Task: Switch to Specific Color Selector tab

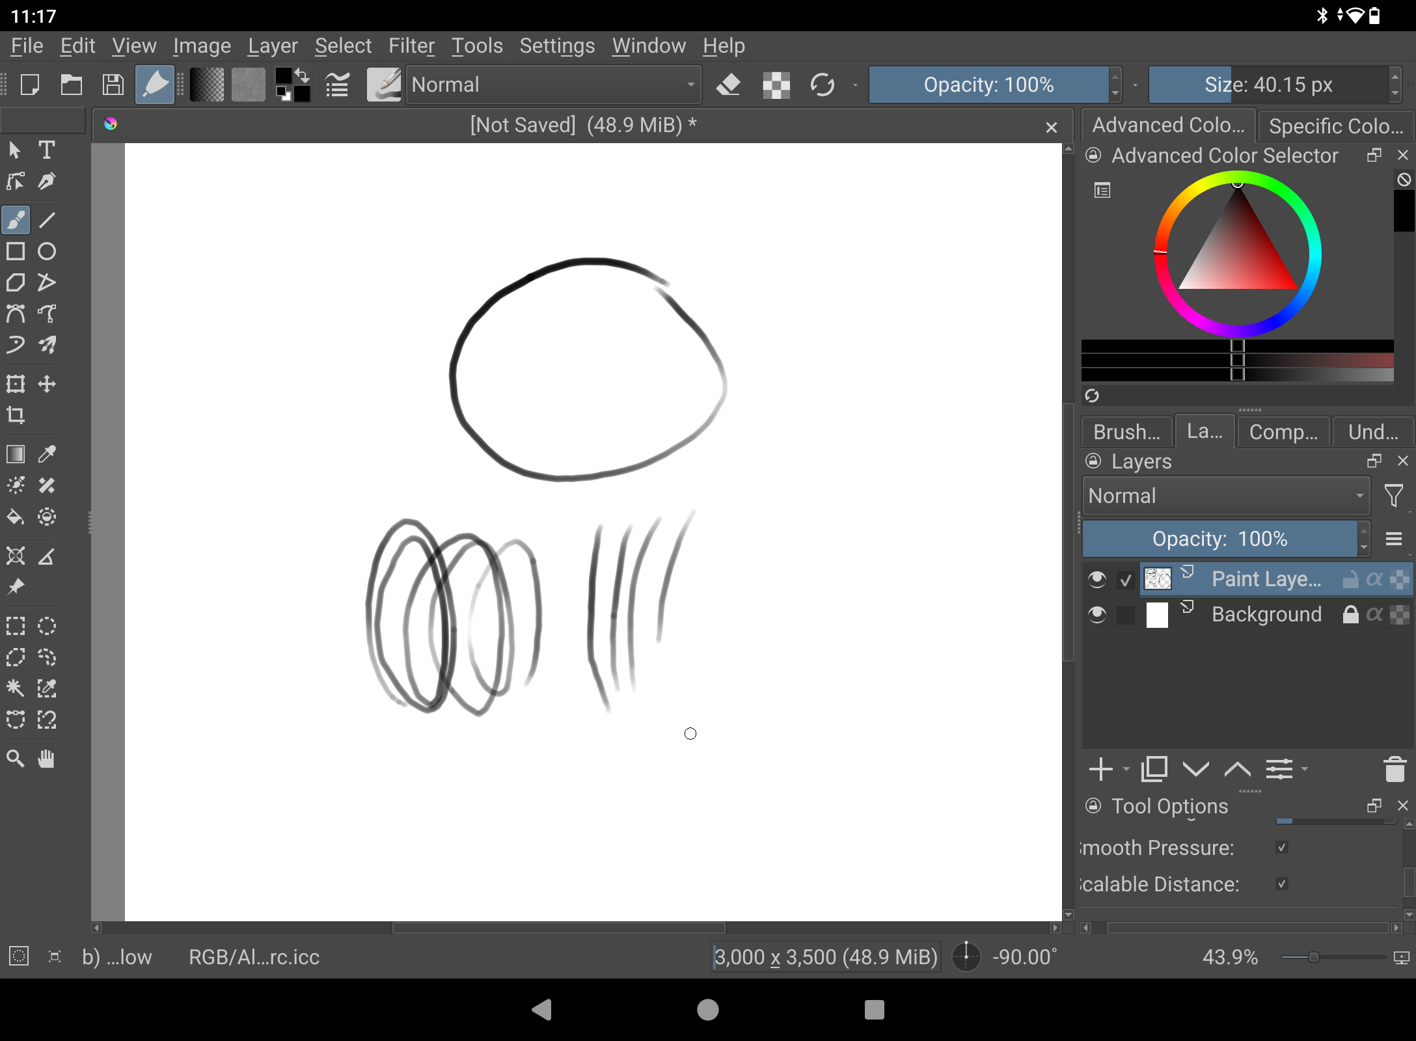Action: point(1335,126)
